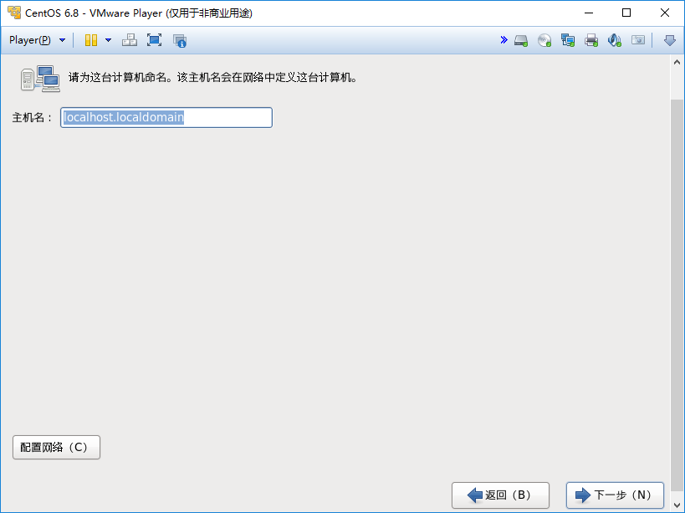Click inside the 主机名 hostname input field
Screen dimensions: 685x513
pyautogui.click(x=166, y=117)
